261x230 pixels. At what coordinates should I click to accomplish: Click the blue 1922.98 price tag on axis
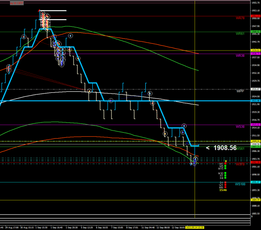click(256, 101)
